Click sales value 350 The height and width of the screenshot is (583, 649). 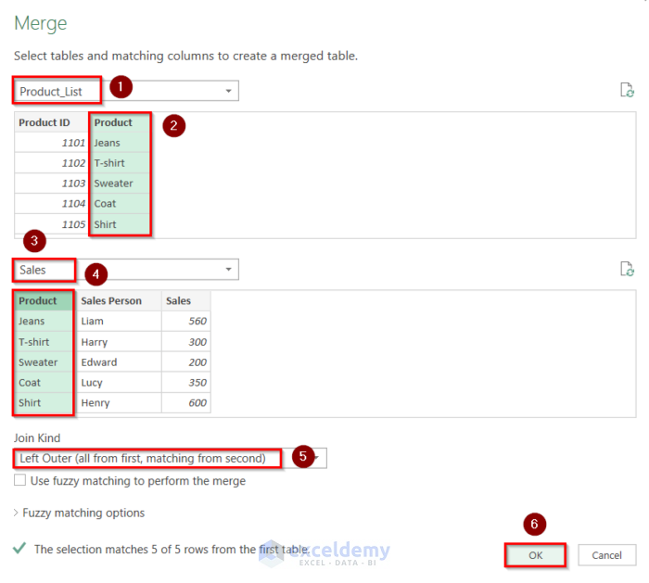pyautogui.click(x=185, y=382)
